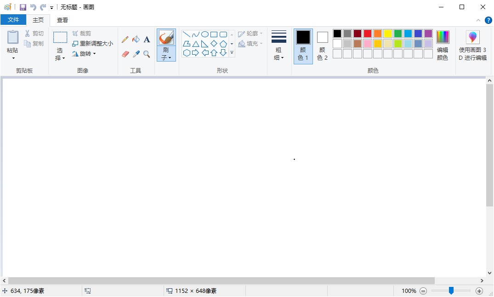This screenshot has height=297, width=494.
Task: Open the 粗细 line thickness dropdown
Action: (279, 46)
